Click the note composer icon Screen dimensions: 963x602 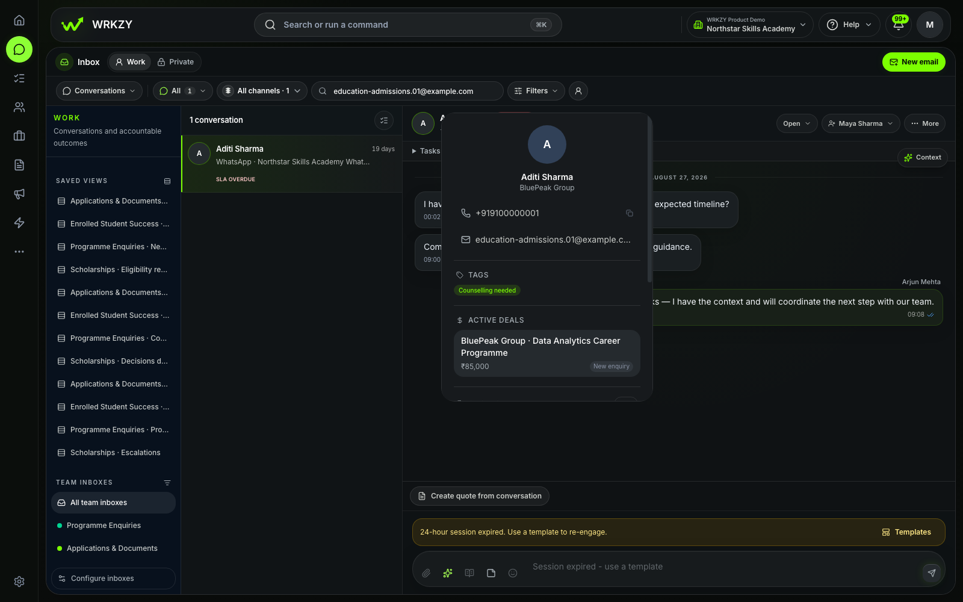coord(491,573)
